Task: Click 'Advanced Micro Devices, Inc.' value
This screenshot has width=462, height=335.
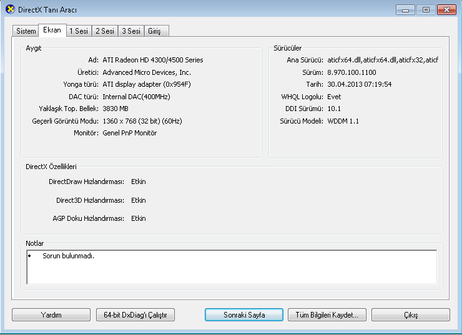Action: pos(147,72)
